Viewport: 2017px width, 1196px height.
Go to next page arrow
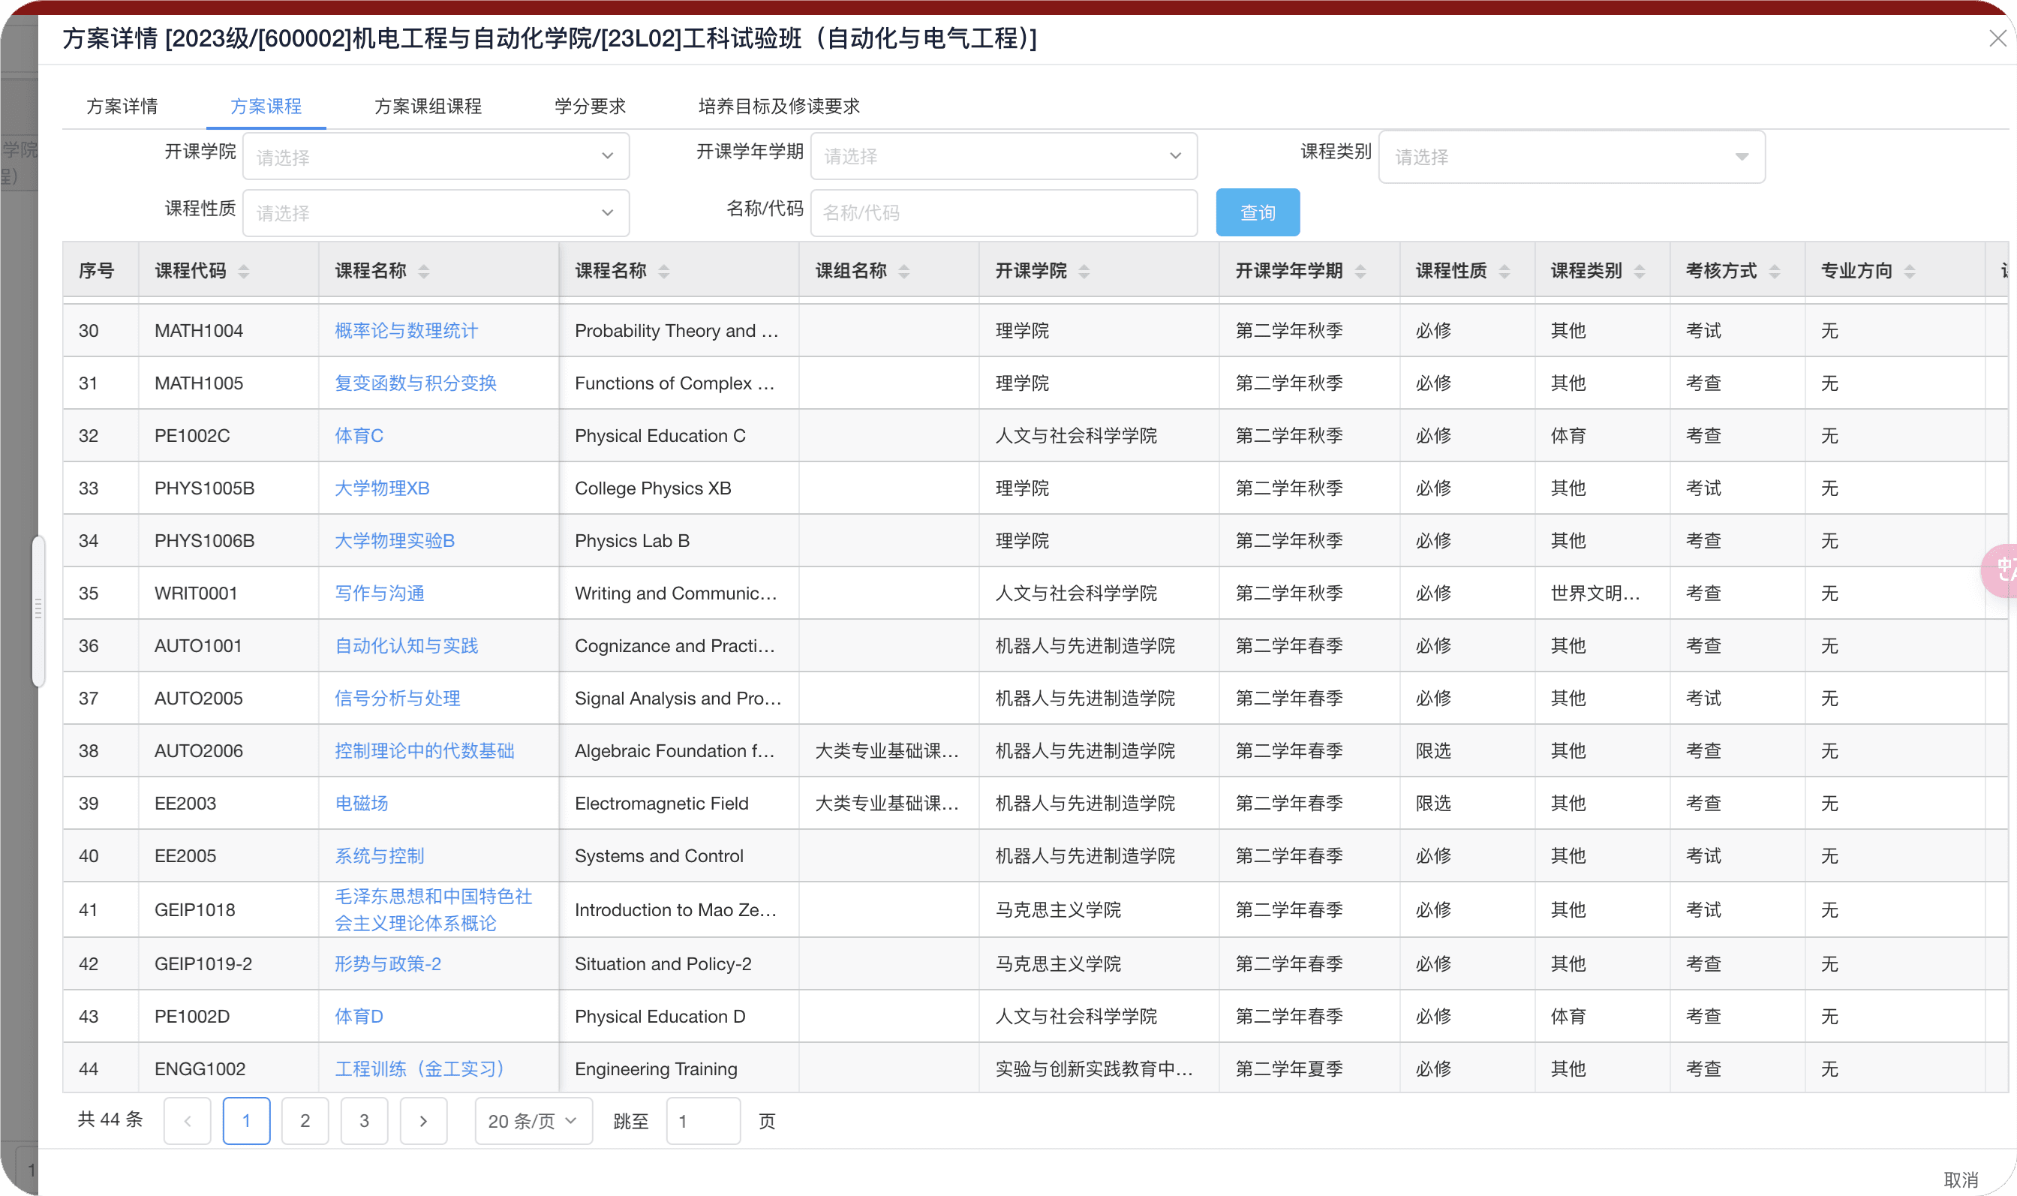pyautogui.click(x=423, y=1121)
